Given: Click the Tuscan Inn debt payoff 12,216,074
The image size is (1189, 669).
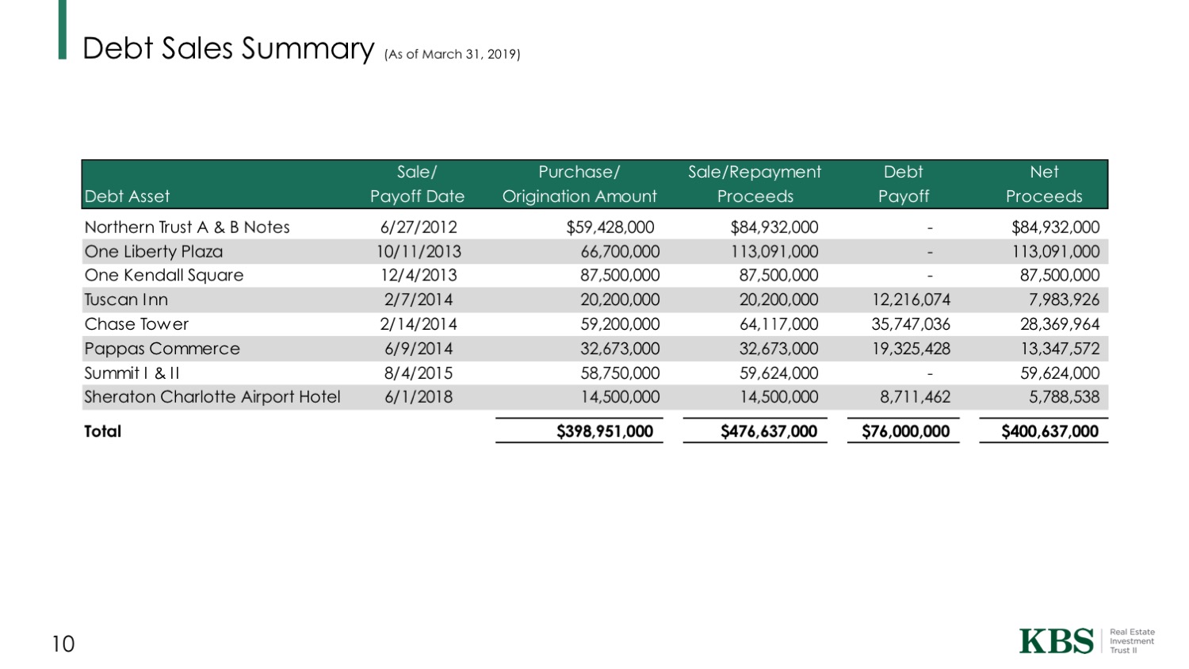Looking at the screenshot, I should (911, 300).
